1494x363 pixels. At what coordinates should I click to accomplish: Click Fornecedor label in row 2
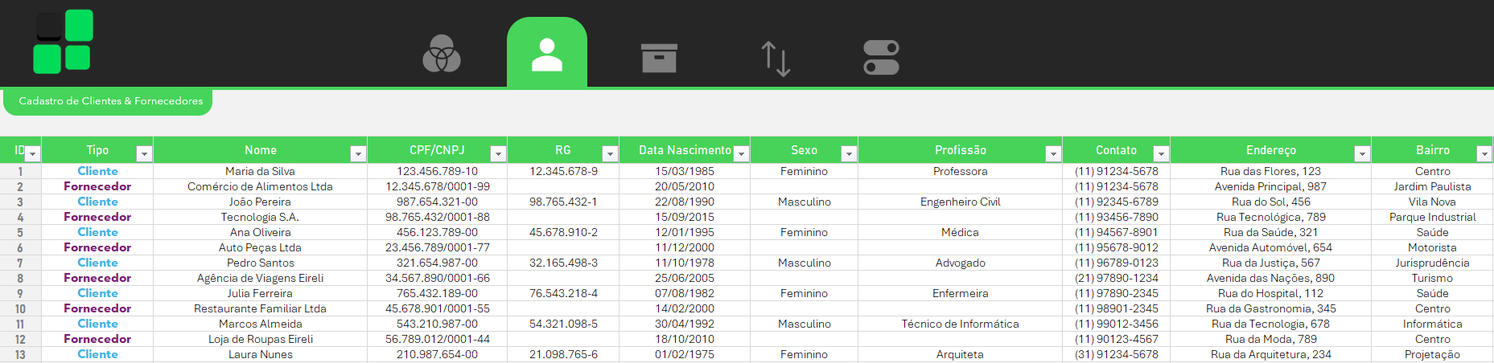(97, 186)
